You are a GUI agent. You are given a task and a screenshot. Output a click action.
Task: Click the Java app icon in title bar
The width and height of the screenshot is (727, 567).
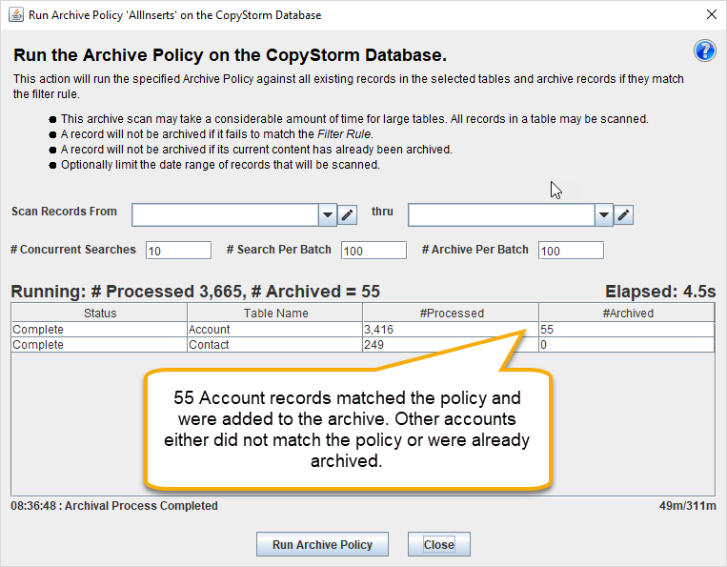coord(16,14)
